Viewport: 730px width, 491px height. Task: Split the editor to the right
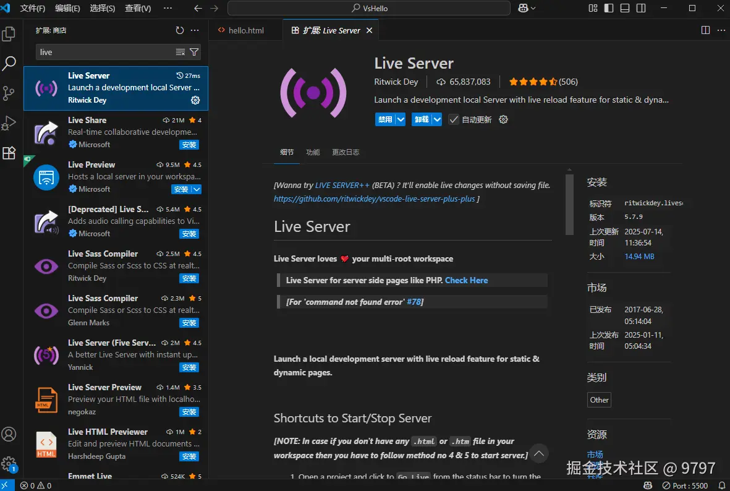(705, 30)
